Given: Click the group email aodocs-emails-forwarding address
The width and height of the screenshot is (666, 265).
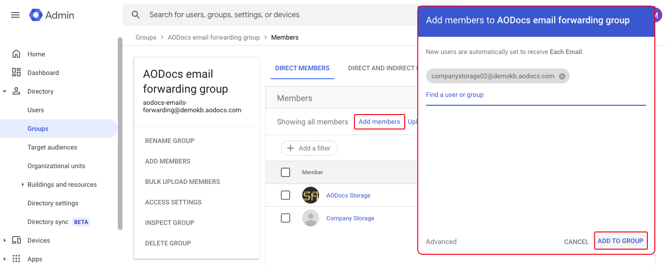Looking at the screenshot, I should [192, 106].
